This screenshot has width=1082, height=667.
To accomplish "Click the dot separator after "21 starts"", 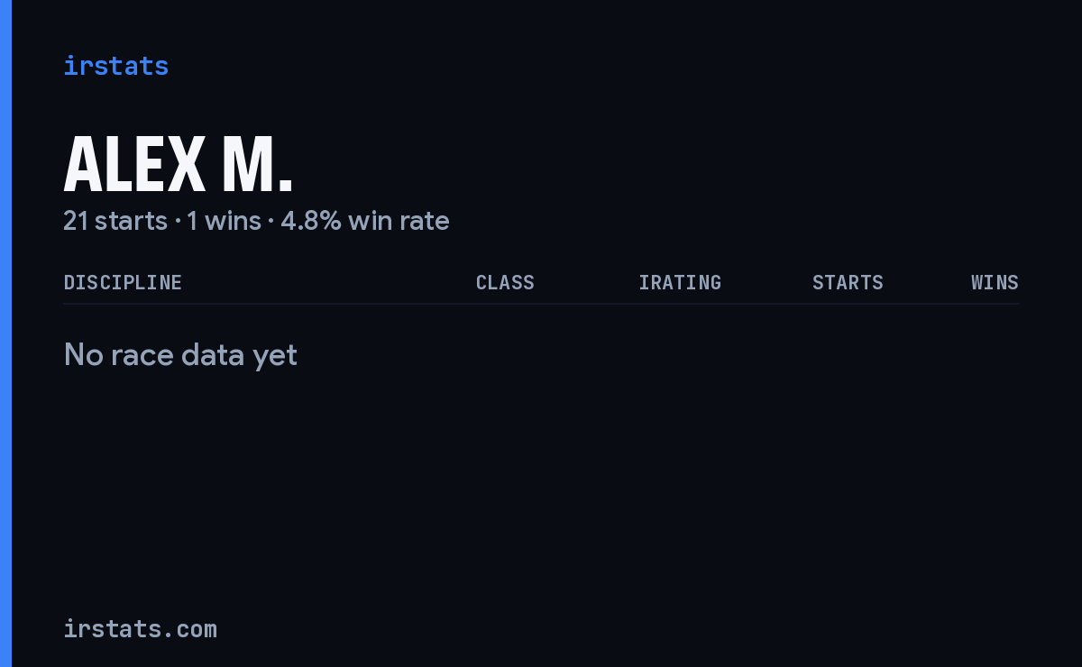I will tap(178, 222).
